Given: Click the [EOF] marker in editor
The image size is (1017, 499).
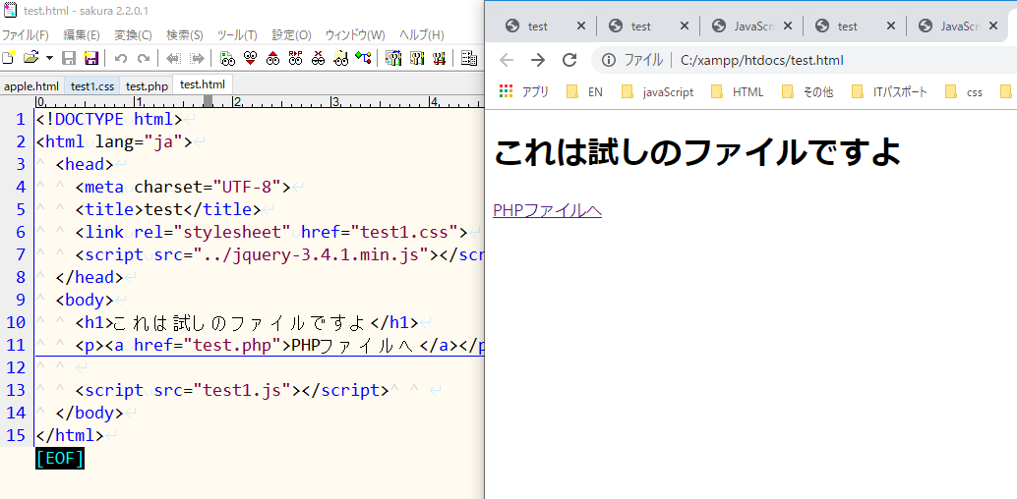Looking at the screenshot, I should pyautogui.click(x=60, y=458).
